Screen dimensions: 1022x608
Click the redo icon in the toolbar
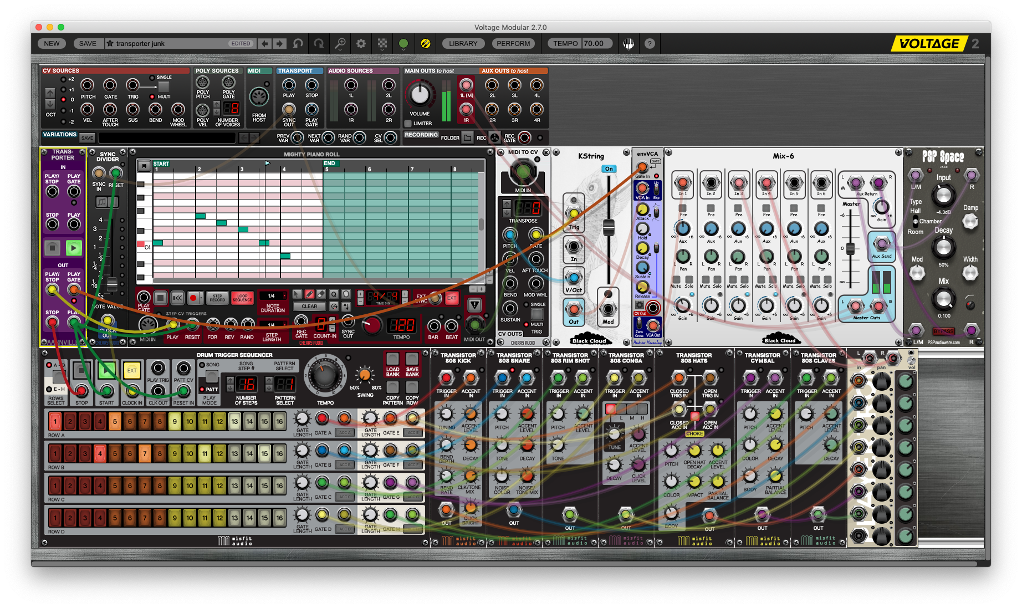pos(319,43)
